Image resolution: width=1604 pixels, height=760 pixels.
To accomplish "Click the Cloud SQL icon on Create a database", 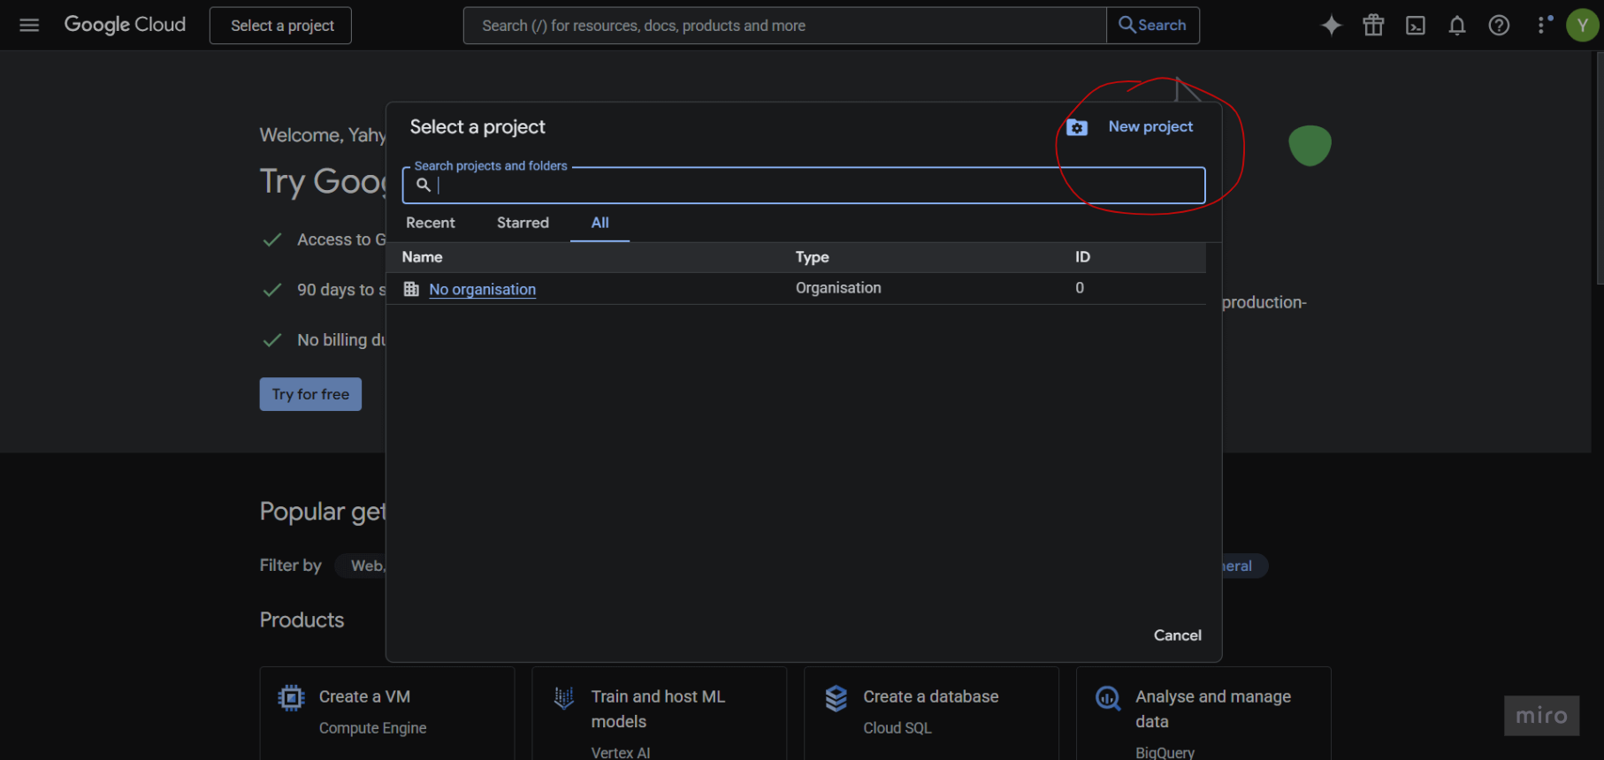I will pos(836,698).
